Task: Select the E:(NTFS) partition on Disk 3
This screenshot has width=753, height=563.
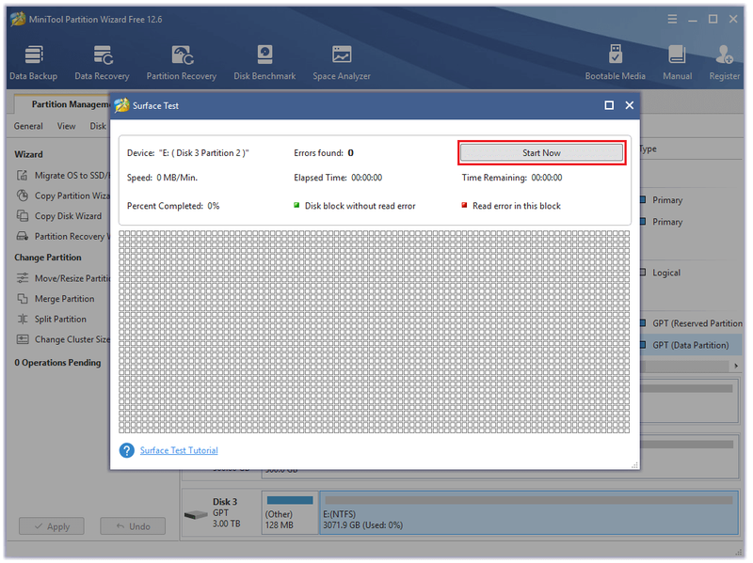Action: coord(529,512)
